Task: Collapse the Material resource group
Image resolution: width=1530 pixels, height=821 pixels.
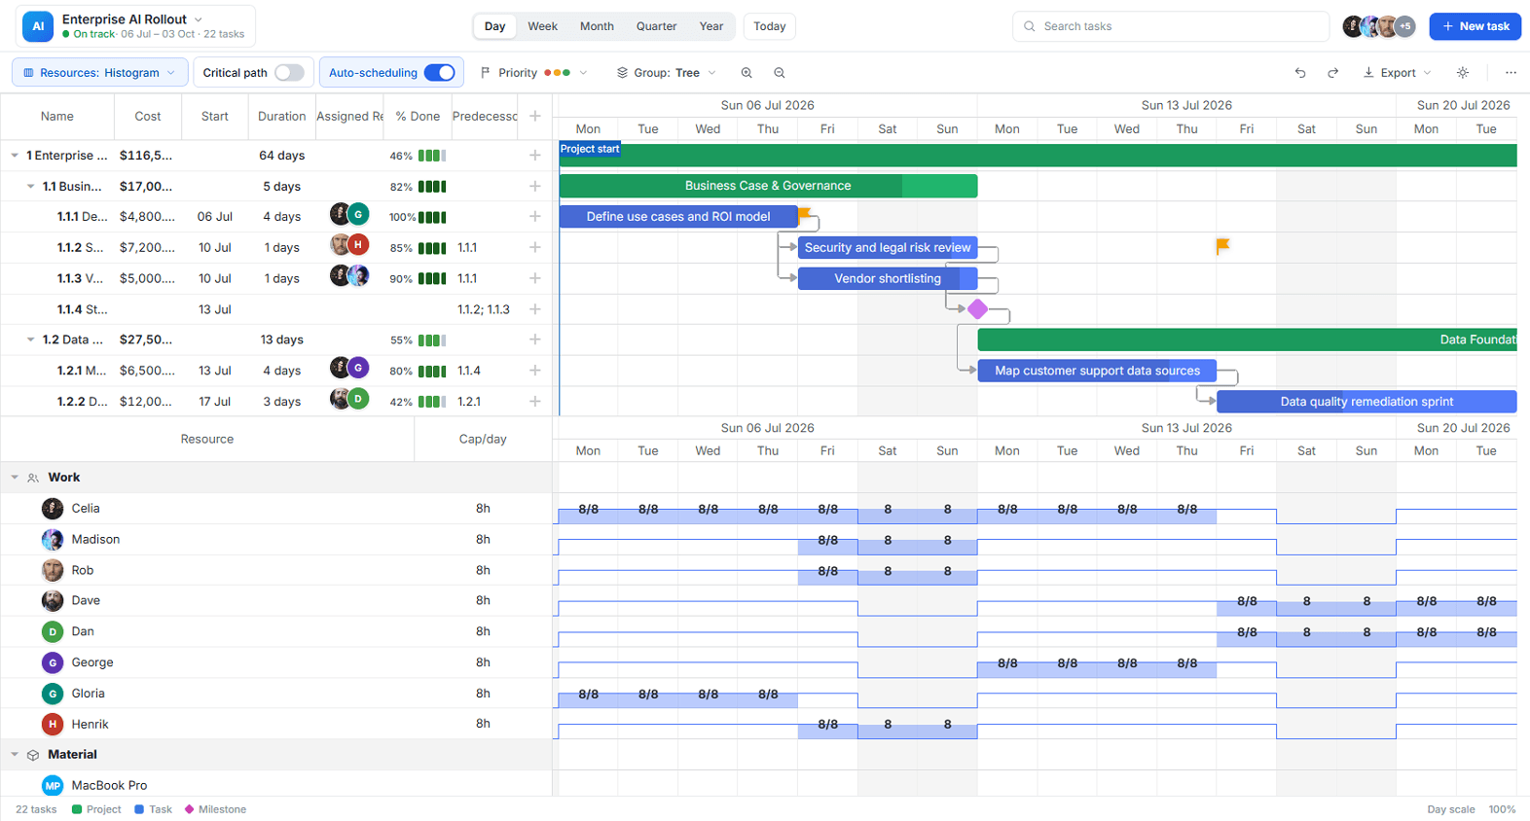Action: point(15,755)
